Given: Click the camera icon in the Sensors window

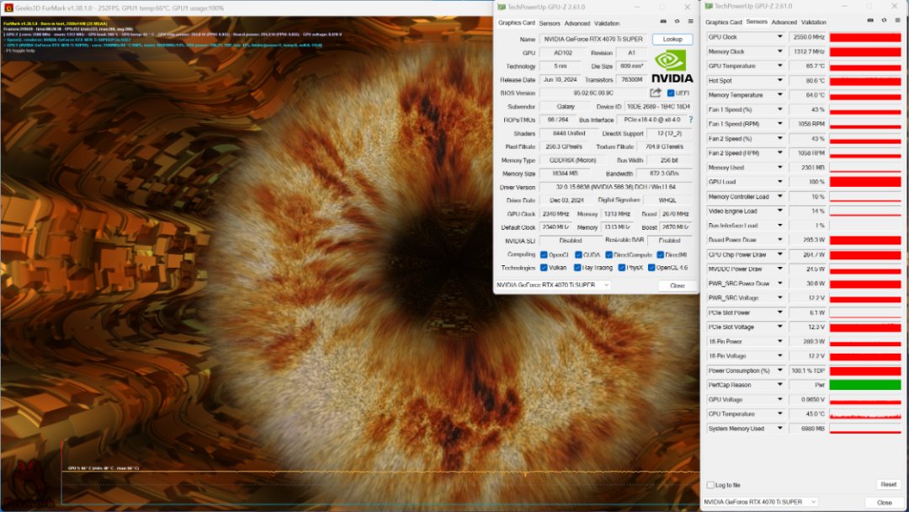Looking at the screenshot, I should (x=870, y=20).
